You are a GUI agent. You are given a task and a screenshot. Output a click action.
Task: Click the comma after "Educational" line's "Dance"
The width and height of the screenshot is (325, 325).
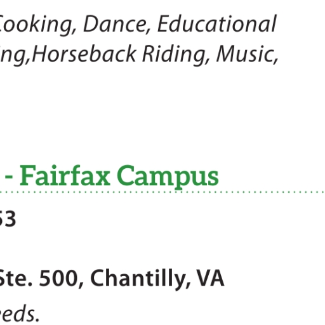(x=148, y=31)
